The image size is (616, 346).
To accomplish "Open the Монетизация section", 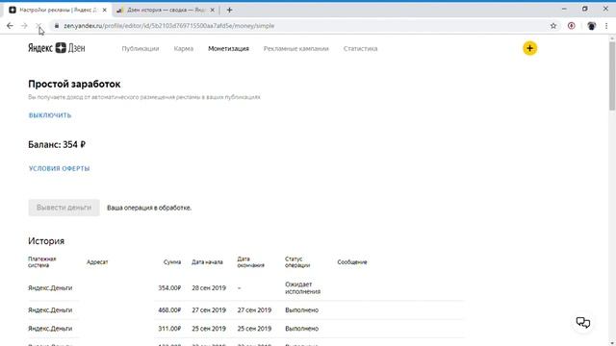I will click(228, 49).
